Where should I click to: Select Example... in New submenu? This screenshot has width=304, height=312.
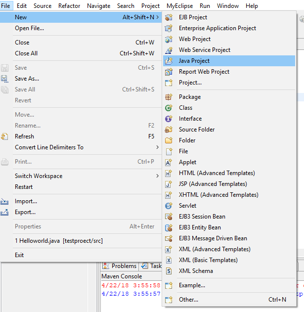(x=229, y=285)
